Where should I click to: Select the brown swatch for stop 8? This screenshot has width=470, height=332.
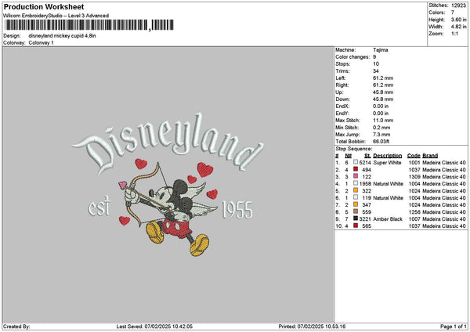click(x=356, y=211)
